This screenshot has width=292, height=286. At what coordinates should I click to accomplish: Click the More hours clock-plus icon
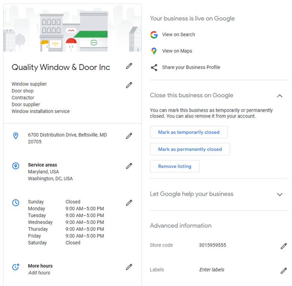coord(16,267)
